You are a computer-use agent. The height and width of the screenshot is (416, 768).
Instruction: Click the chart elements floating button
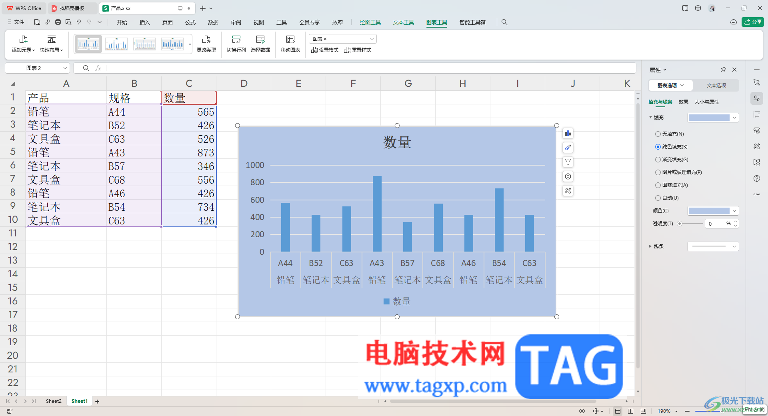click(x=568, y=133)
